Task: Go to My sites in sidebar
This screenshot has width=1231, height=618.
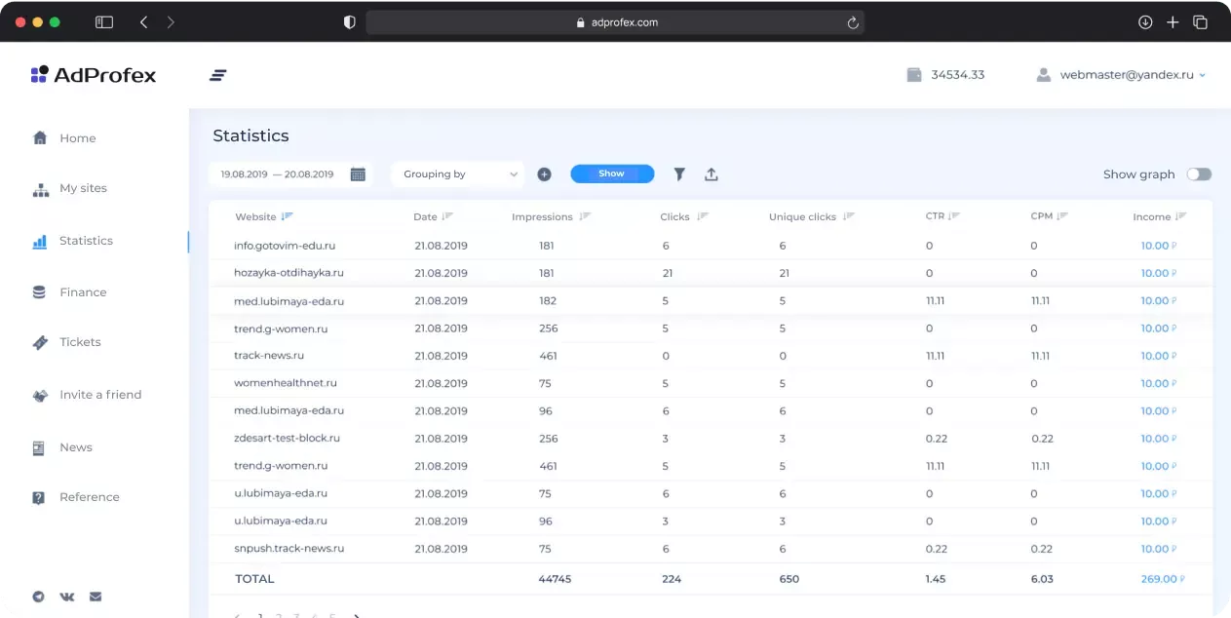Action: pyautogui.click(x=83, y=188)
